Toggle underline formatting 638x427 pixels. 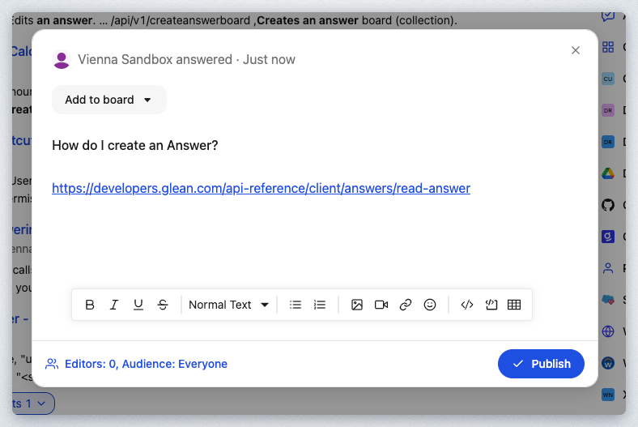coord(138,305)
